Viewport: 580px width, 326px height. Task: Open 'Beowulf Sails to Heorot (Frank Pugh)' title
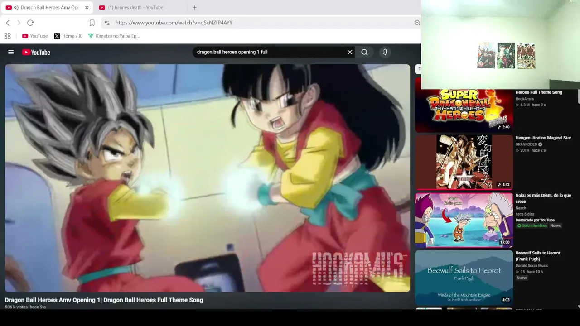pyautogui.click(x=537, y=256)
